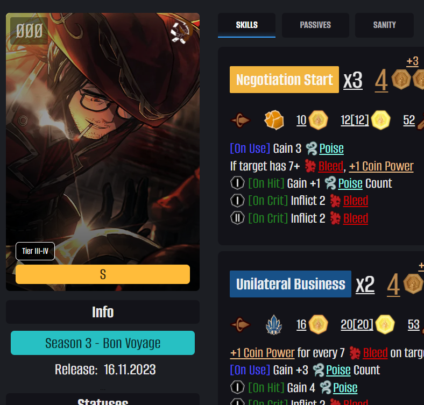This screenshot has width=424, height=405.
Task: Open the Bleed link in 'If target has 7+'
Action: point(330,166)
